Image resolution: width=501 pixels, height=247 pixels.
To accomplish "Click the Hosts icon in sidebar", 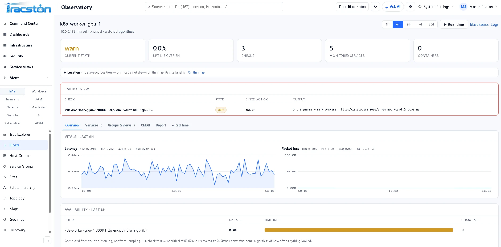I will [5, 145].
